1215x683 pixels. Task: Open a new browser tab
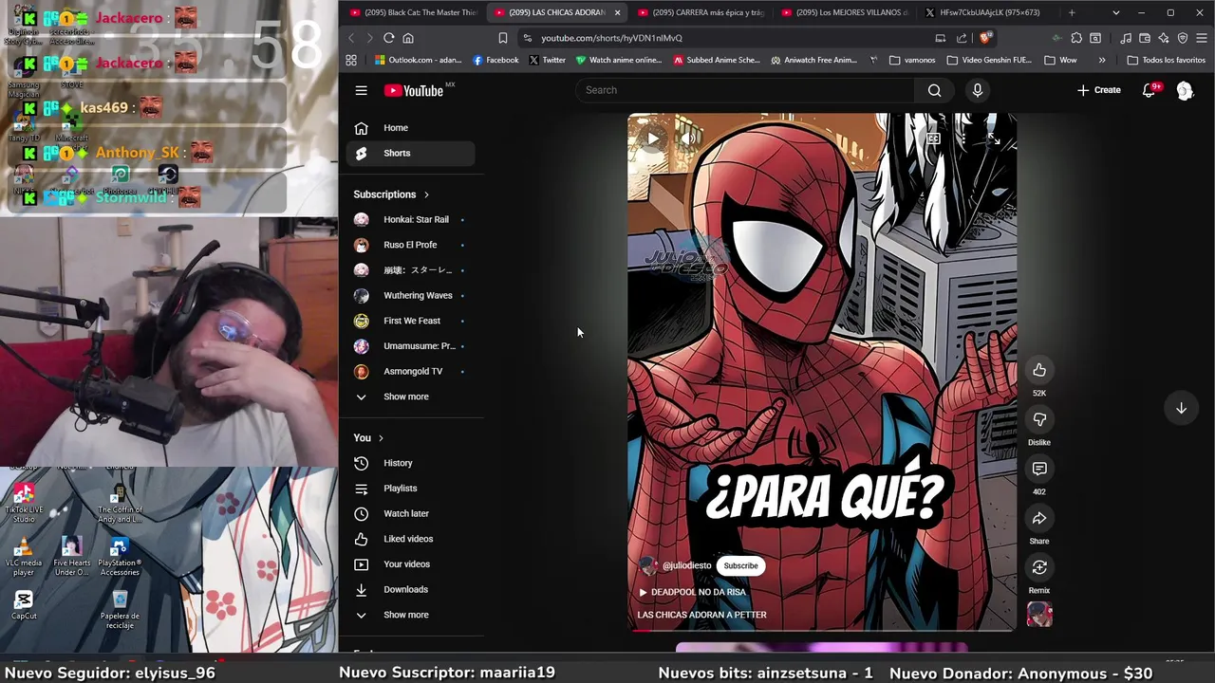[1072, 12]
